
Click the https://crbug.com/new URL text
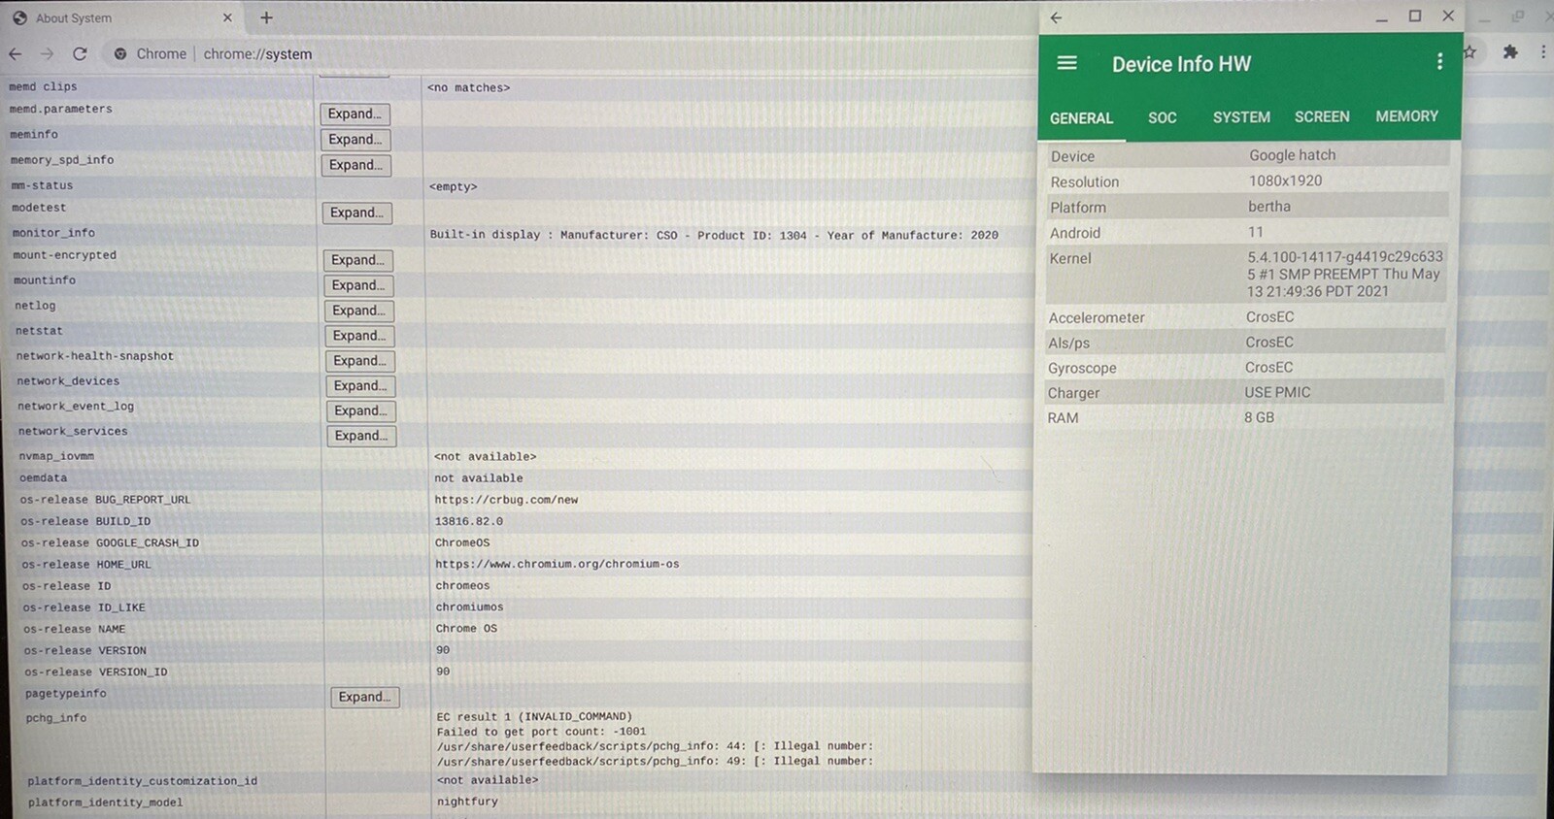[x=506, y=500]
